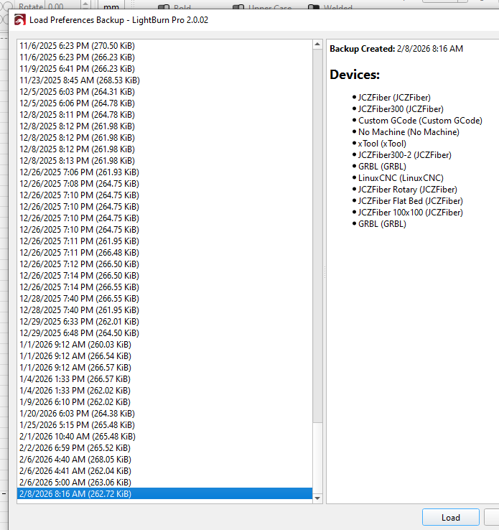Select highlighted backup 2/8/2026 8:16 AM
Image resolution: width=499 pixels, height=530 pixels.
point(164,494)
